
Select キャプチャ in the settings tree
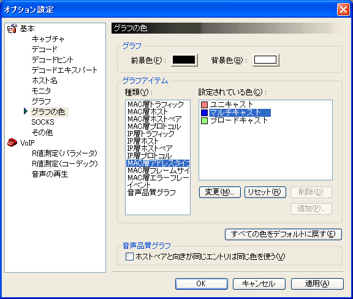pos(48,39)
